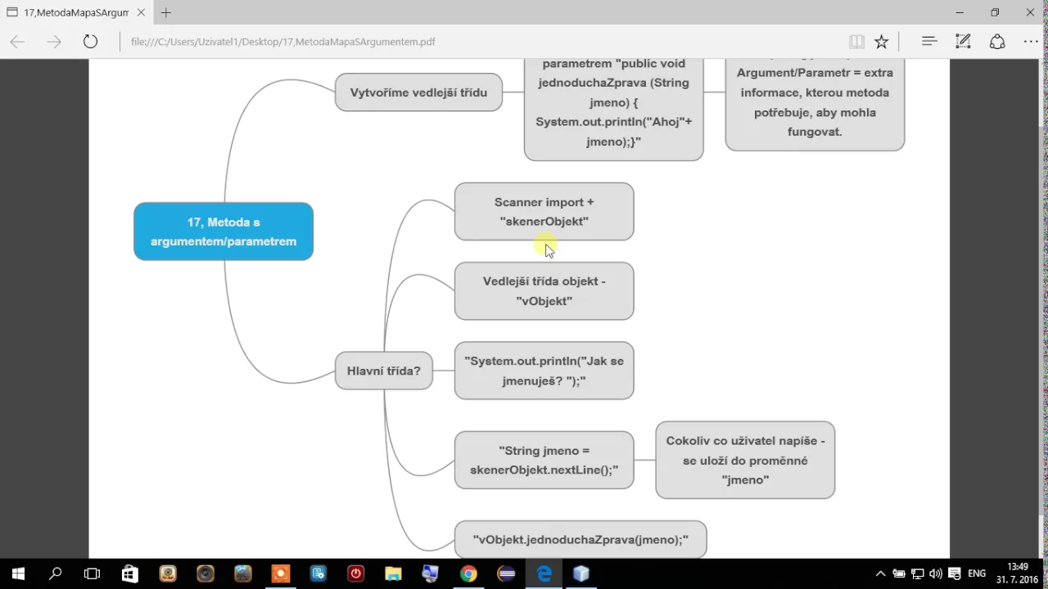Switch to Edge on taskbar
Image resolution: width=1048 pixels, height=589 pixels.
544,573
